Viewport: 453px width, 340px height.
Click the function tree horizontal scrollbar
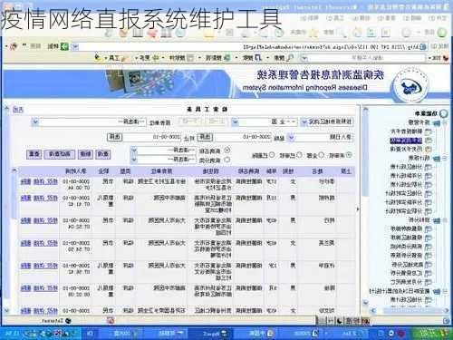coord(410,311)
